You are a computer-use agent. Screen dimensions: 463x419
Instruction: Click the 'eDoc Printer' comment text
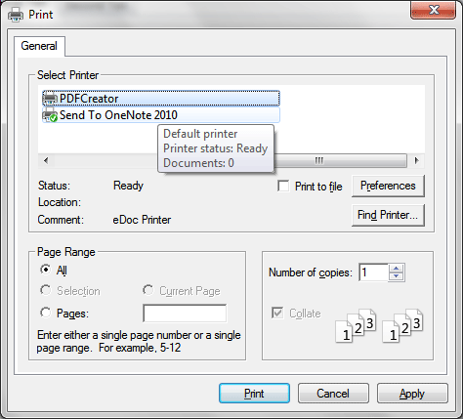142,220
